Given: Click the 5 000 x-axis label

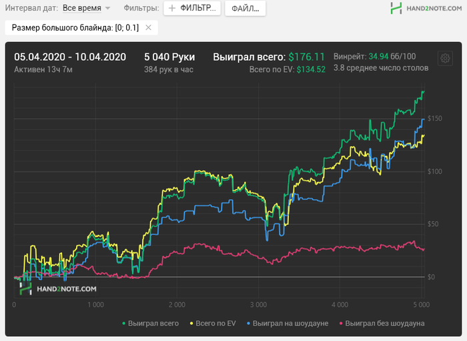Looking at the screenshot, I should click(422, 305).
